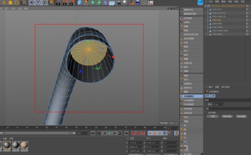Click the left button in attributes tool section

[213, 116]
